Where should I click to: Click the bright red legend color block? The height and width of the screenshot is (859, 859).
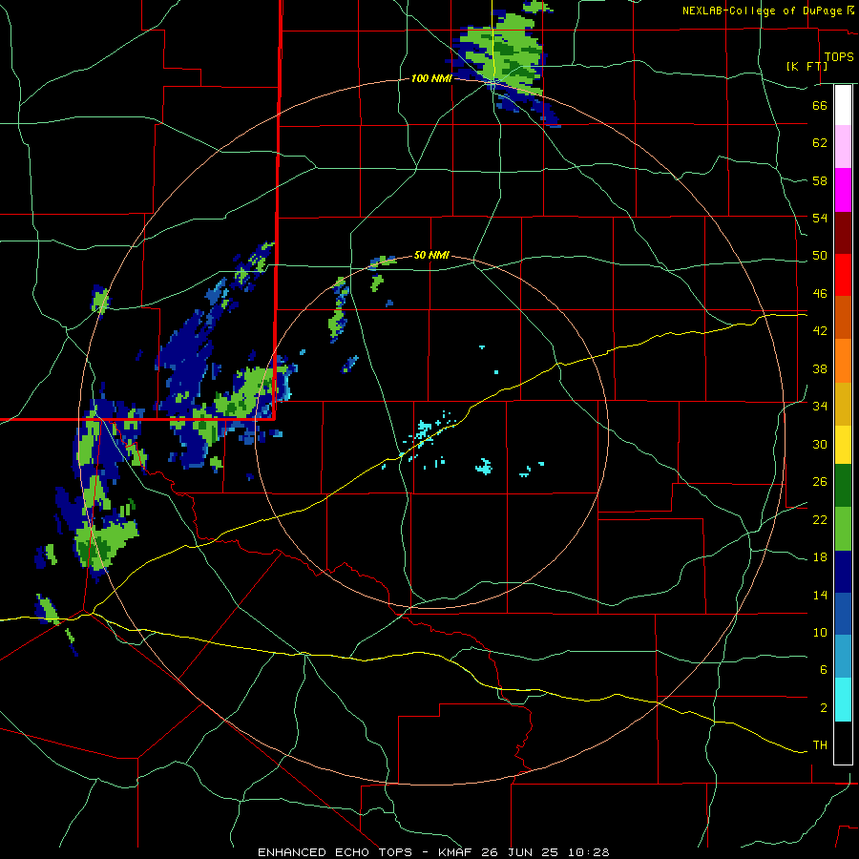pyautogui.click(x=843, y=275)
